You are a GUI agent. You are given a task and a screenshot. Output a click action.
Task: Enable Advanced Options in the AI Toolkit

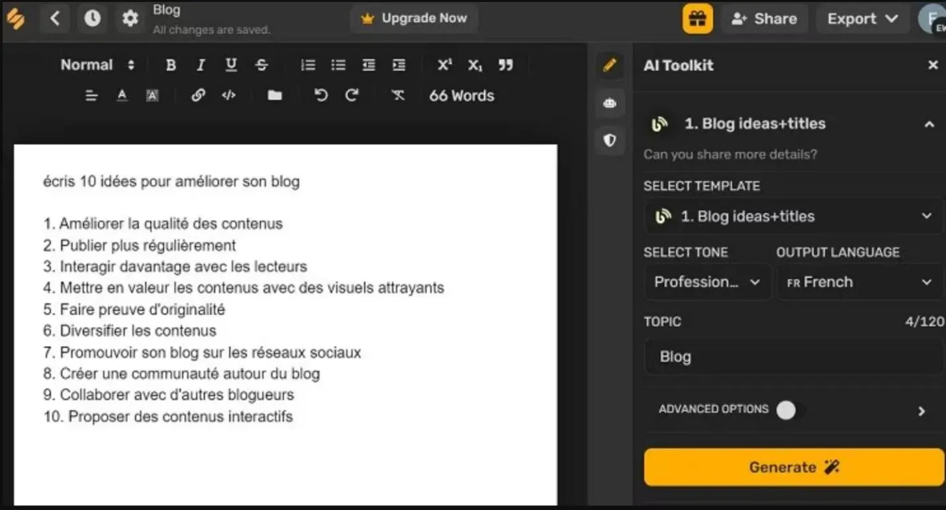pyautogui.click(x=786, y=410)
